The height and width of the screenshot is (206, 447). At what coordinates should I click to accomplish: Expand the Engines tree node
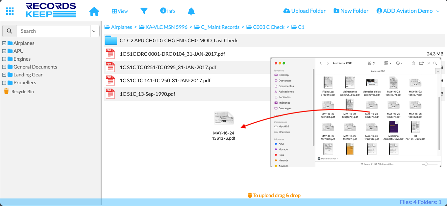(4, 59)
